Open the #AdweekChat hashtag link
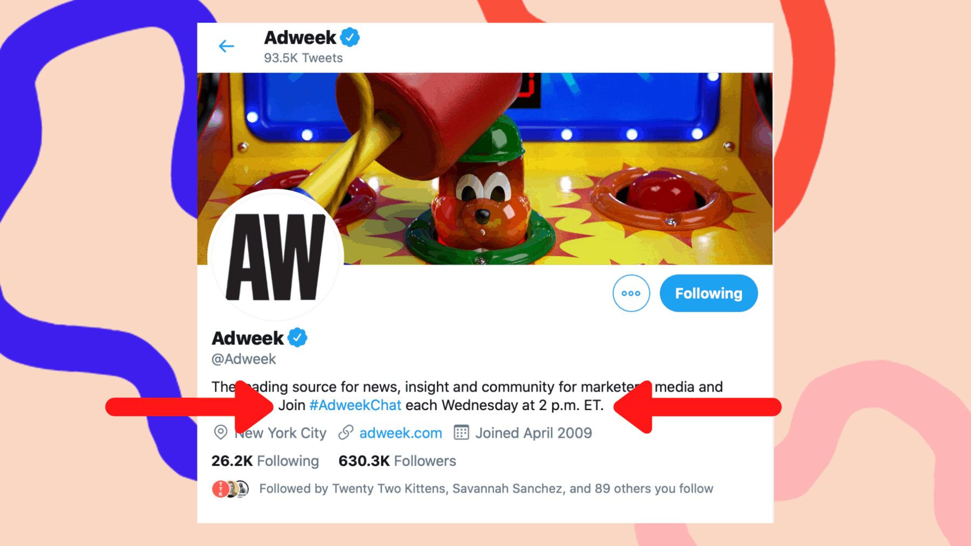Screen dimensions: 971x546 tap(355, 405)
